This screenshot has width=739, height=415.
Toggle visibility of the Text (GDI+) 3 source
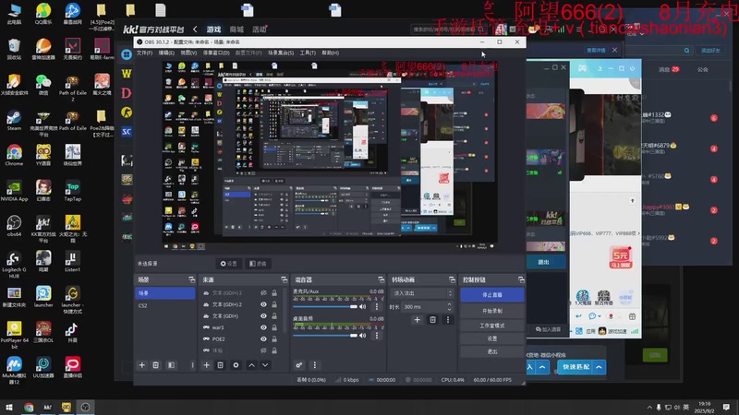[263, 293]
